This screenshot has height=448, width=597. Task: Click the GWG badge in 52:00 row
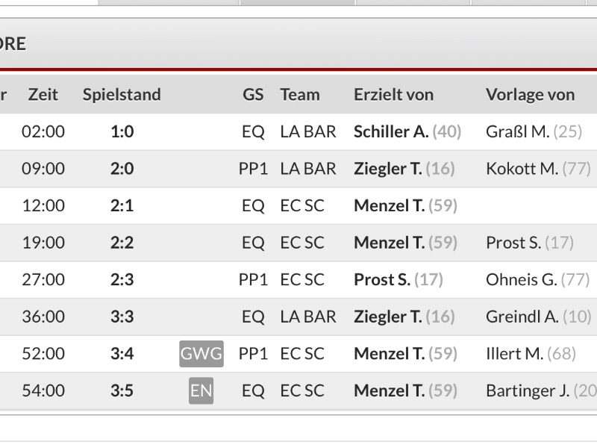201,353
